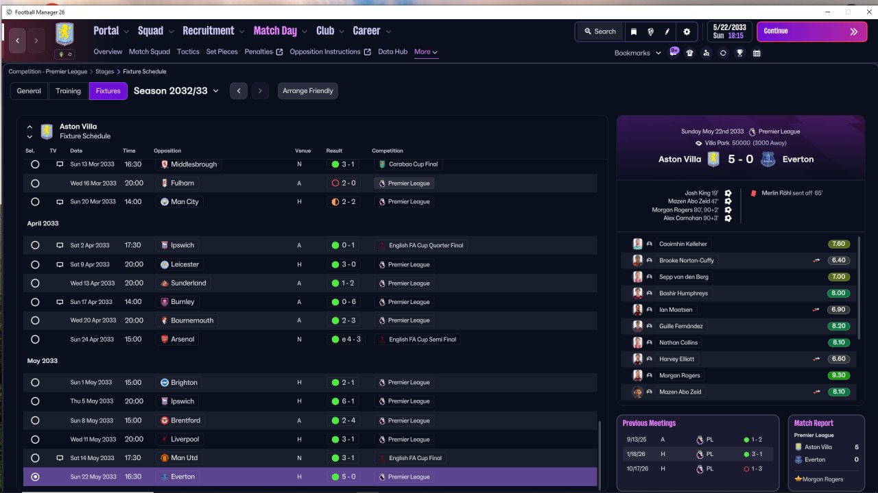Open the 9+ notifications message icon

click(674, 52)
